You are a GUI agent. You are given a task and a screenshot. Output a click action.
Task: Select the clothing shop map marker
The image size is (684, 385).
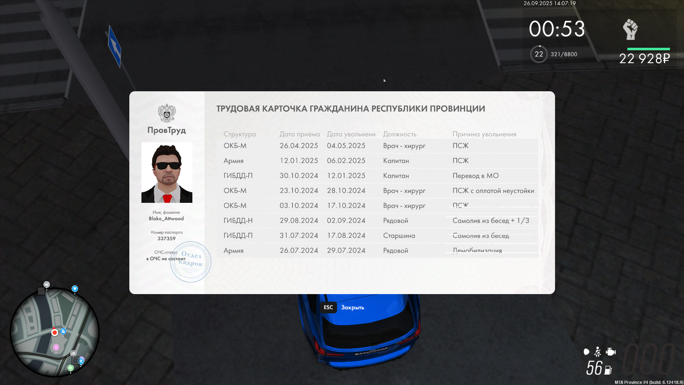pyautogui.click(x=75, y=288)
